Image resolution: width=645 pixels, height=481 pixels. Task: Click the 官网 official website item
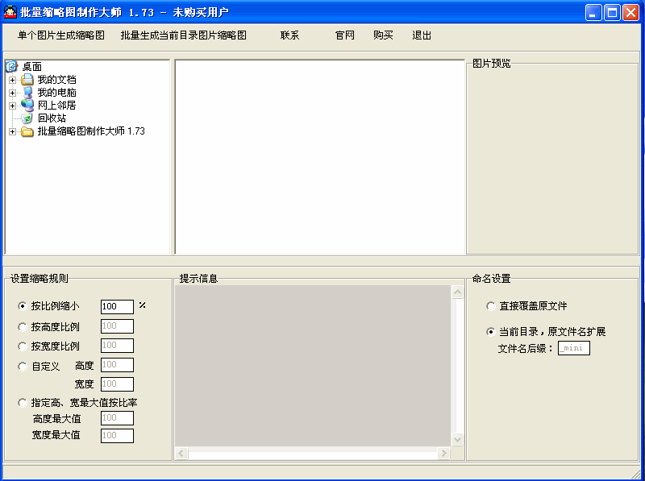[x=344, y=35]
